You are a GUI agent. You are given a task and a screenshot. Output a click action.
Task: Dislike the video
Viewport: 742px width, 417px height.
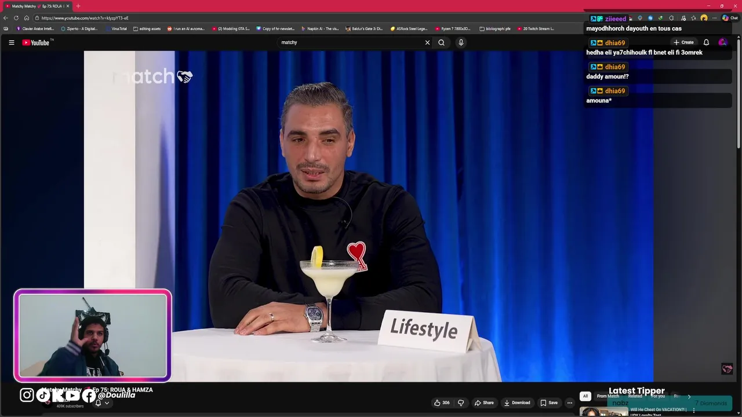pos(461,403)
